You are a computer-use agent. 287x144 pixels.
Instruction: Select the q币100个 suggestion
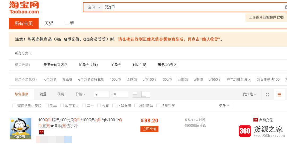(x=150, y=79)
